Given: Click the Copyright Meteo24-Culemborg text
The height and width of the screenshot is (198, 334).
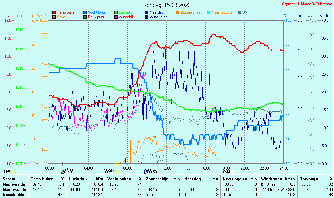Looking at the screenshot, I should click(x=307, y=4).
